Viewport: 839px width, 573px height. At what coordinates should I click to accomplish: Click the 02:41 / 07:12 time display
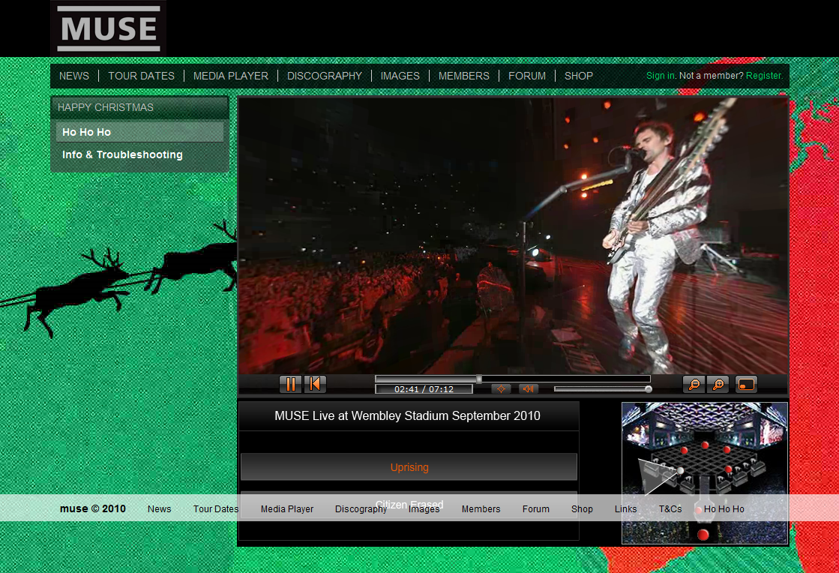(424, 389)
